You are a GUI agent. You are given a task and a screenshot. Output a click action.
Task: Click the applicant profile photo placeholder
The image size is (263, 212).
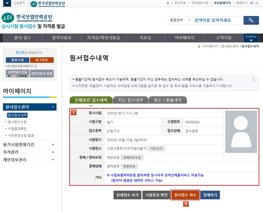click(x=241, y=132)
